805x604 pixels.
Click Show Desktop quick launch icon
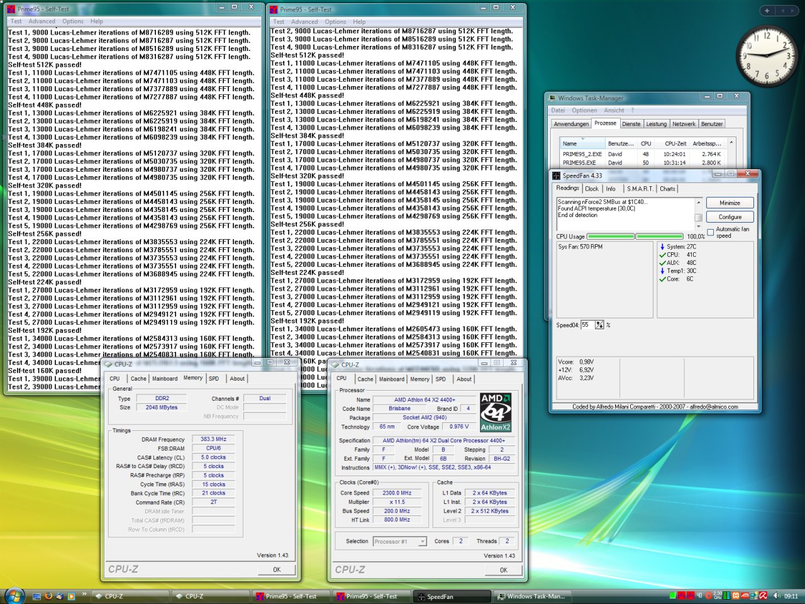tap(36, 596)
